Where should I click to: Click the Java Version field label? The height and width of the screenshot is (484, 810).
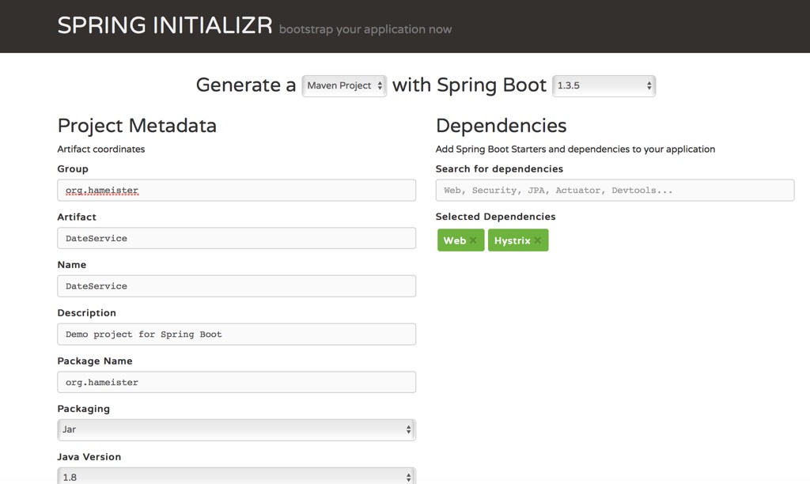tap(89, 457)
